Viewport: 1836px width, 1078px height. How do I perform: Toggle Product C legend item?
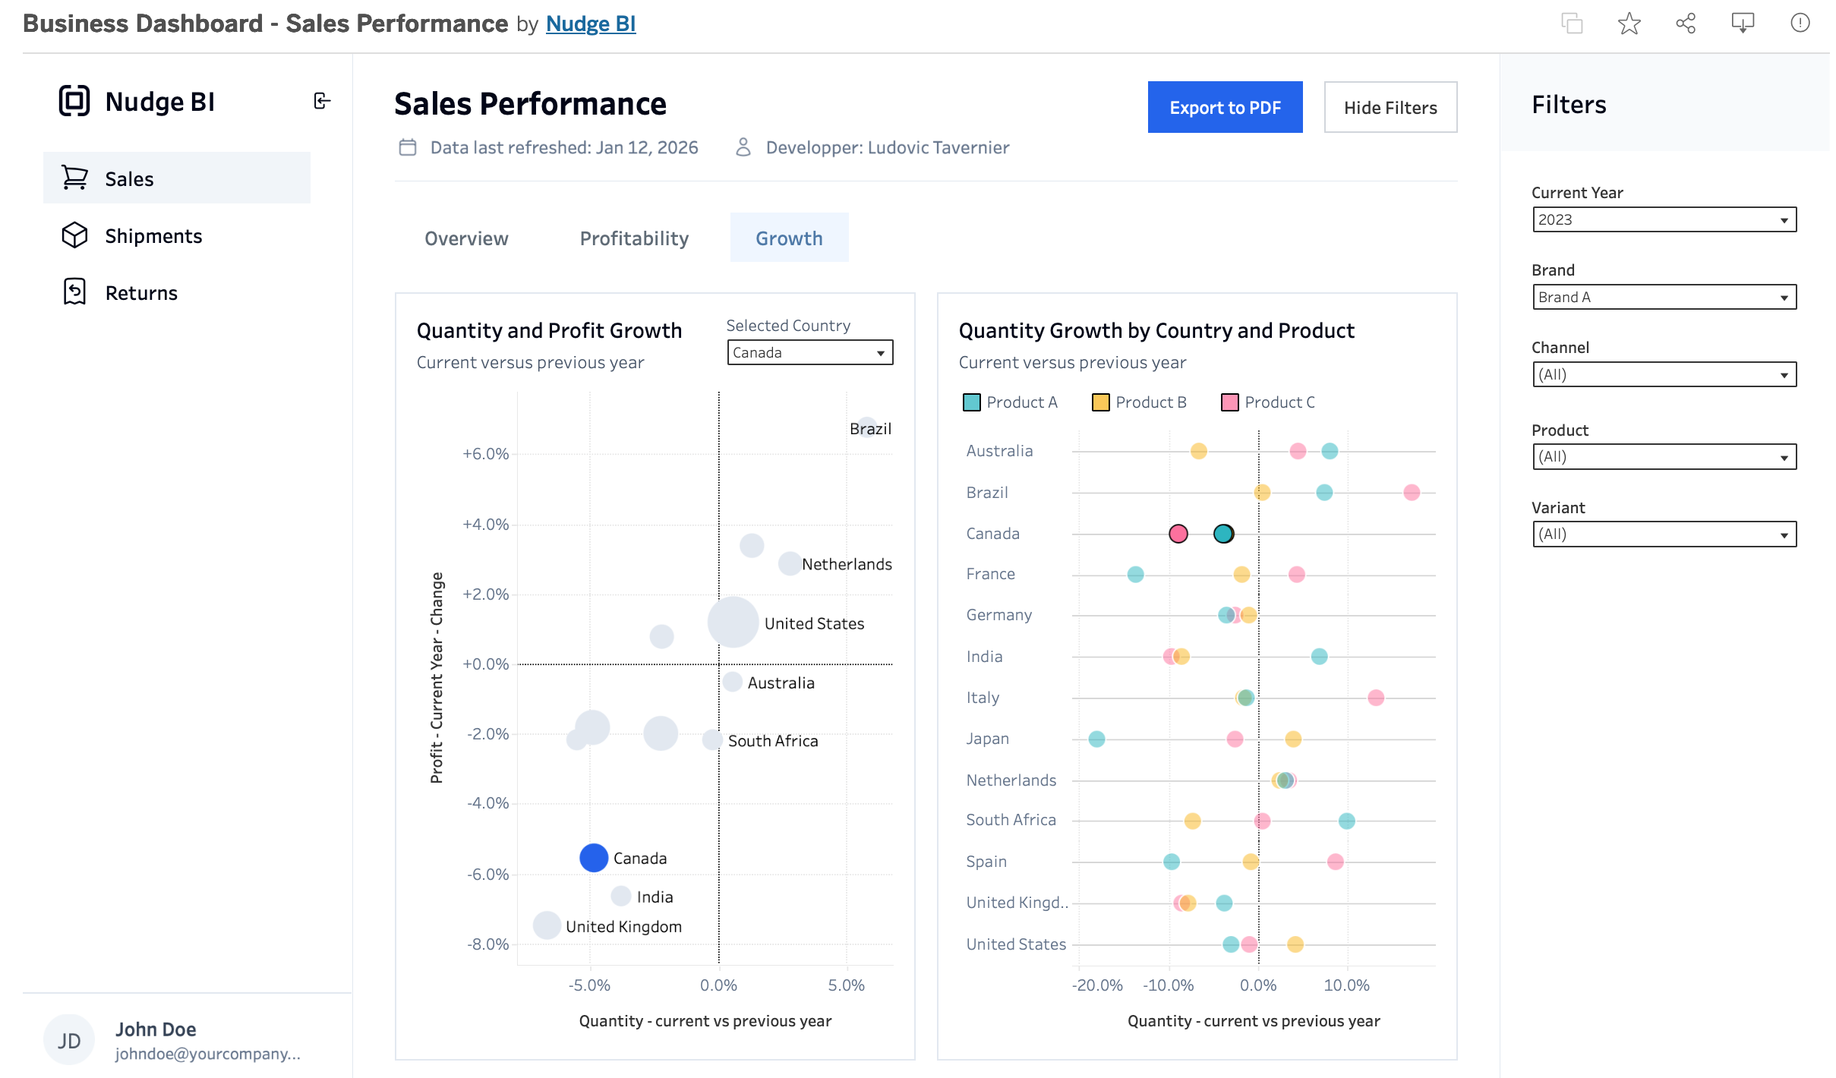coord(1268,402)
